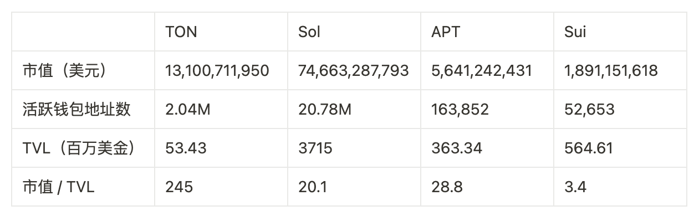Click APT market cap 5,641,242,431
This screenshot has width=694, height=216.
(482, 71)
